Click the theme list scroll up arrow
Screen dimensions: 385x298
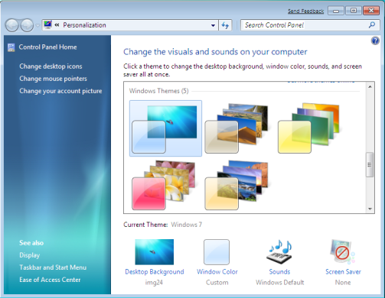(x=370, y=87)
